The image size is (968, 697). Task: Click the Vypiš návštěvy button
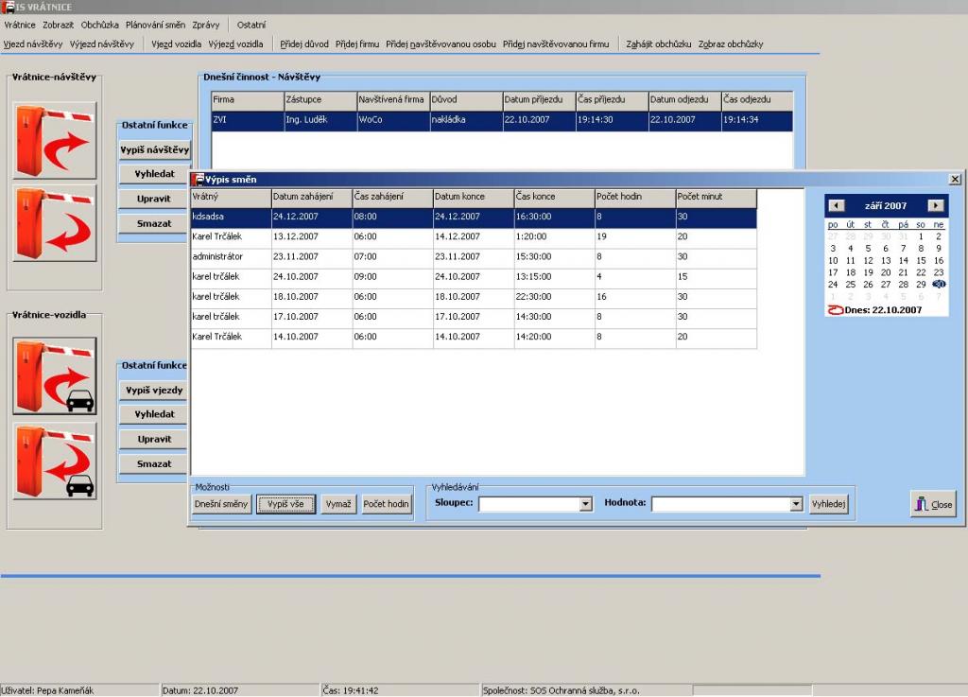pos(155,149)
